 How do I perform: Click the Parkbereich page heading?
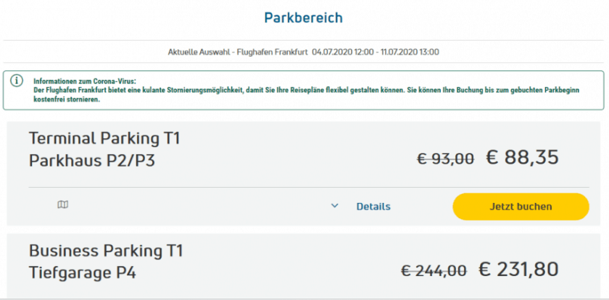click(x=303, y=17)
